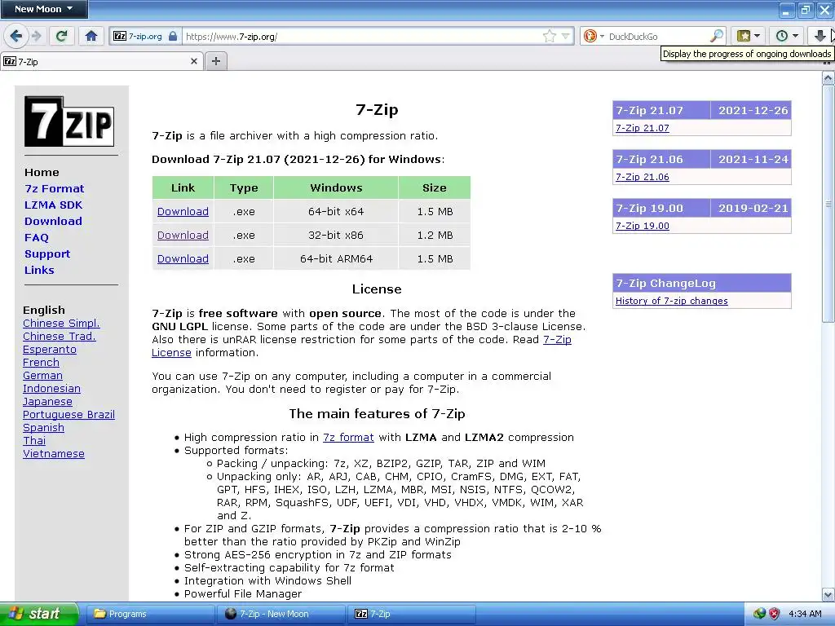The width and height of the screenshot is (835, 626).
Task: Open History of 7-zip changes
Action: [x=672, y=301]
